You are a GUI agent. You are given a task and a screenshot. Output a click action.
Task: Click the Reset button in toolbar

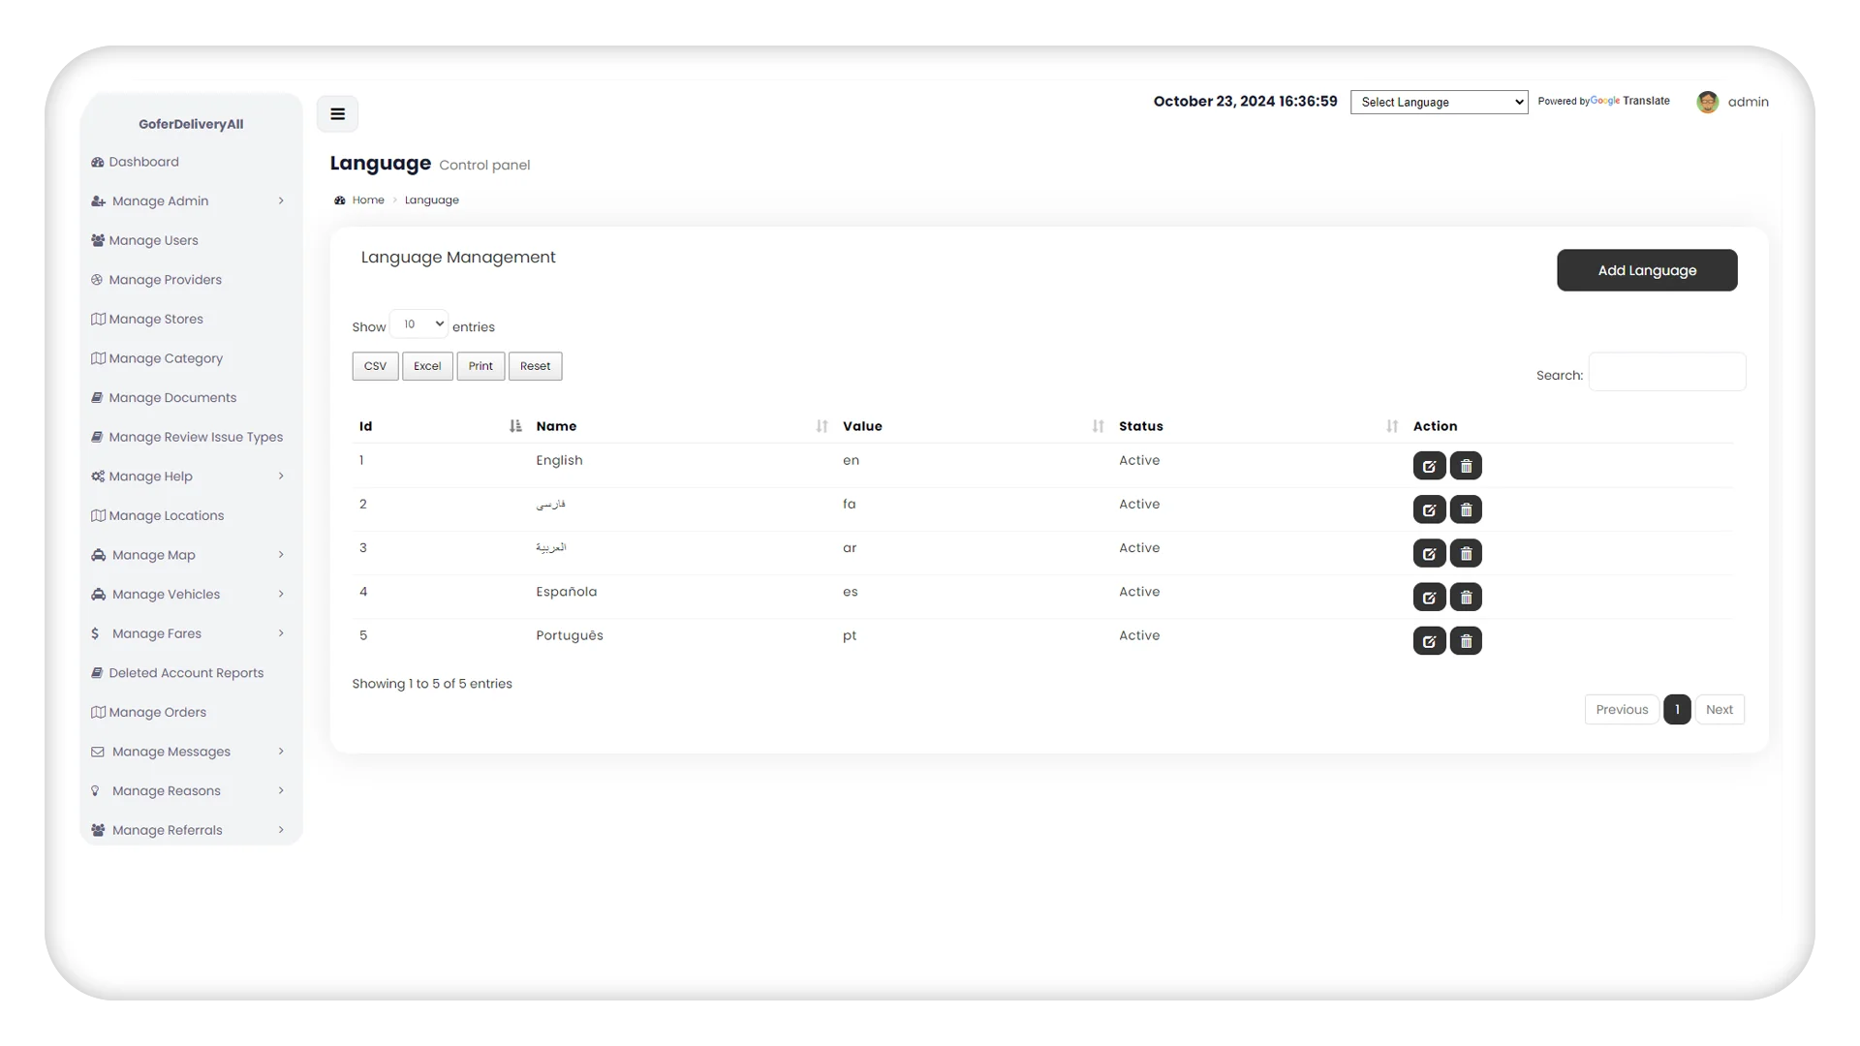tap(534, 365)
